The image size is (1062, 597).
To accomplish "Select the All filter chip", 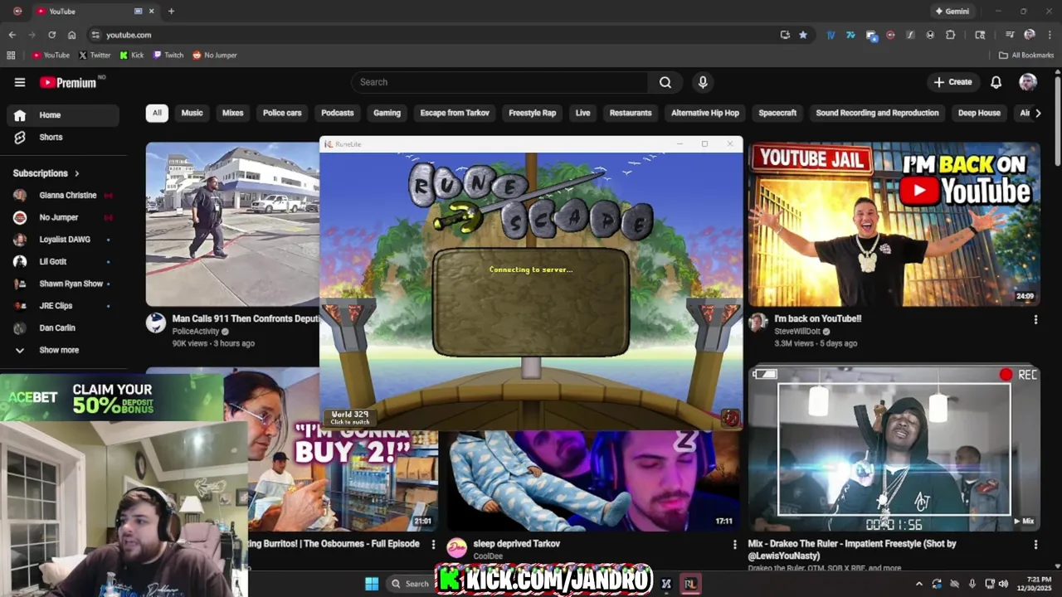I will 157,113.
